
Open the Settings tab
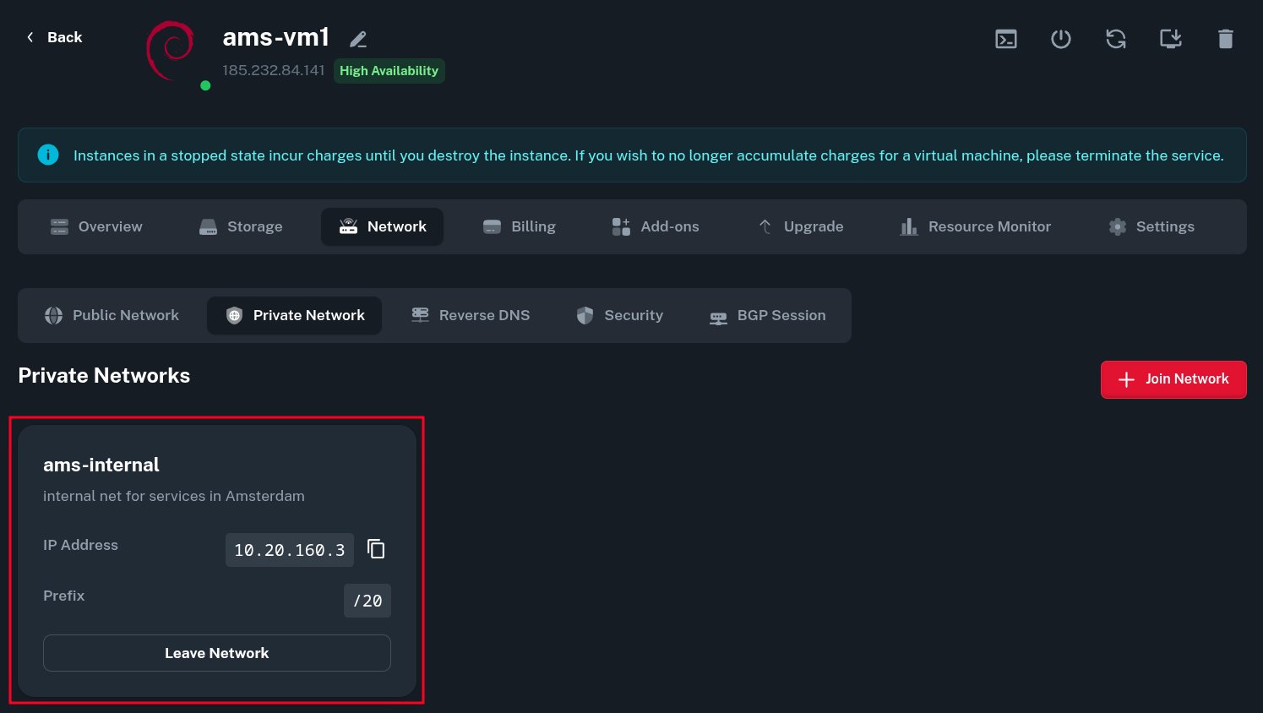coord(1151,226)
